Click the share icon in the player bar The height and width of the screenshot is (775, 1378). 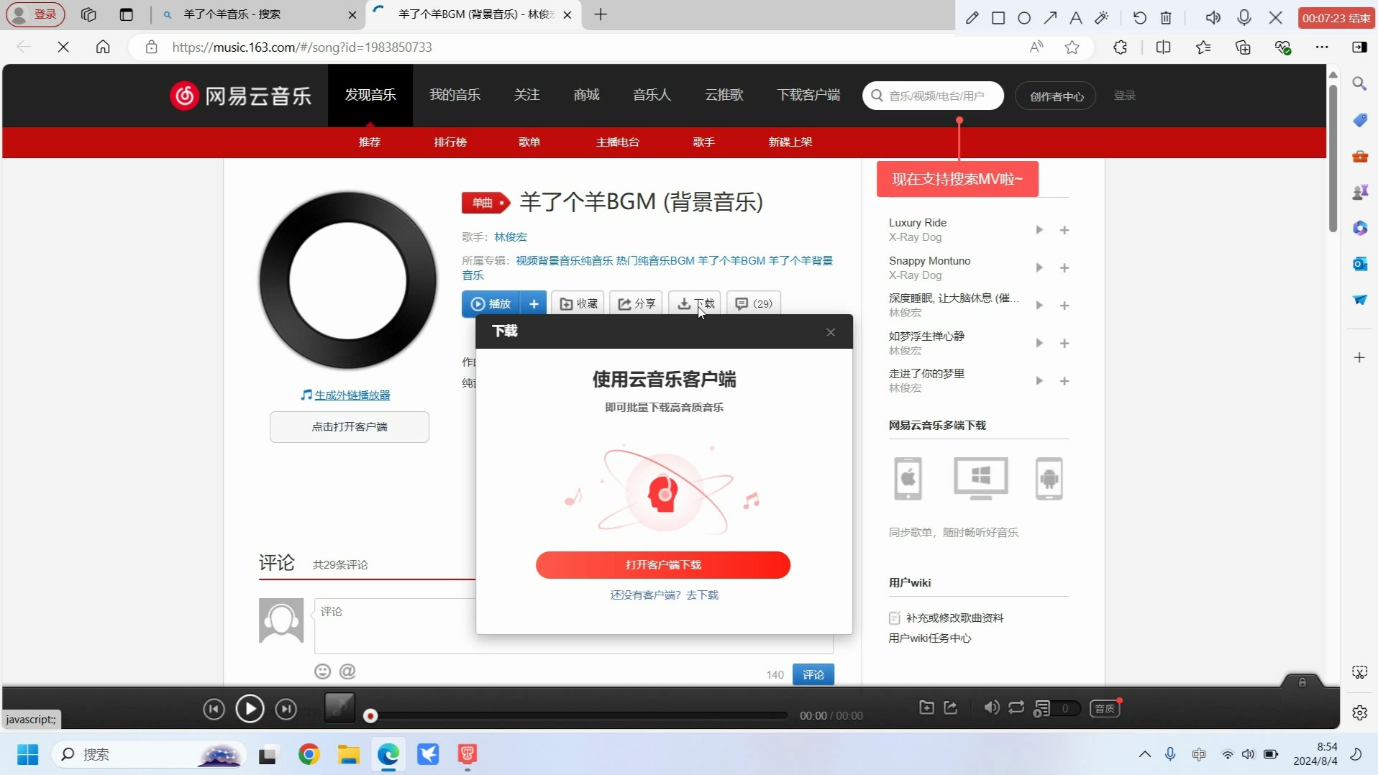[949, 708]
